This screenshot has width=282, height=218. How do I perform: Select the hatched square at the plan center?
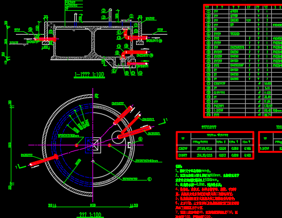93,145
